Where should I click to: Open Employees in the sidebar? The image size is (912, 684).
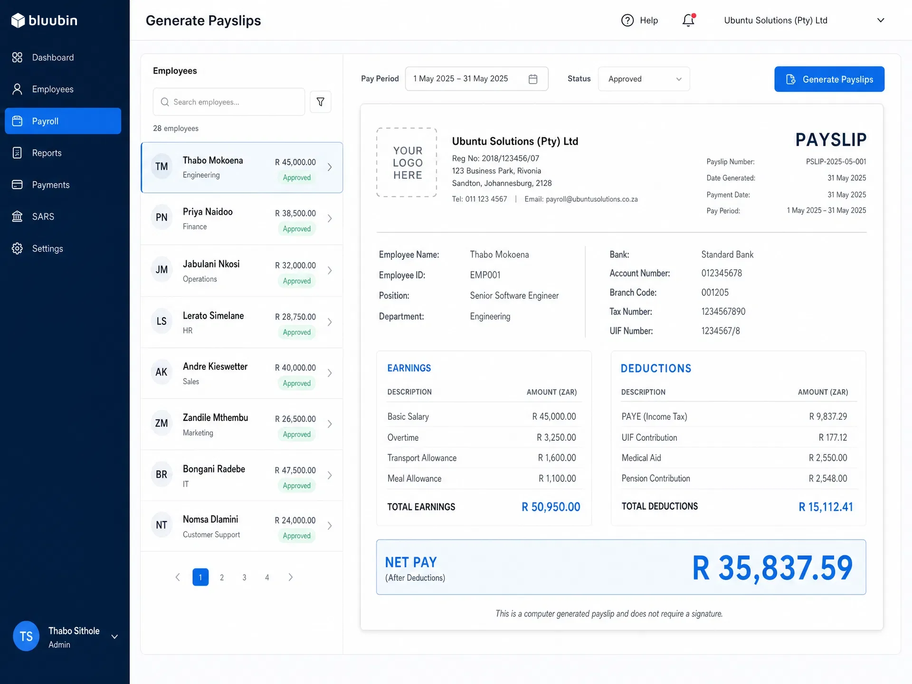(63, 89)
